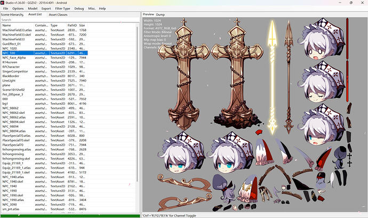Switch to the Asset Classes tab
This screenshot has width=368, height=218.
point(58,14)
